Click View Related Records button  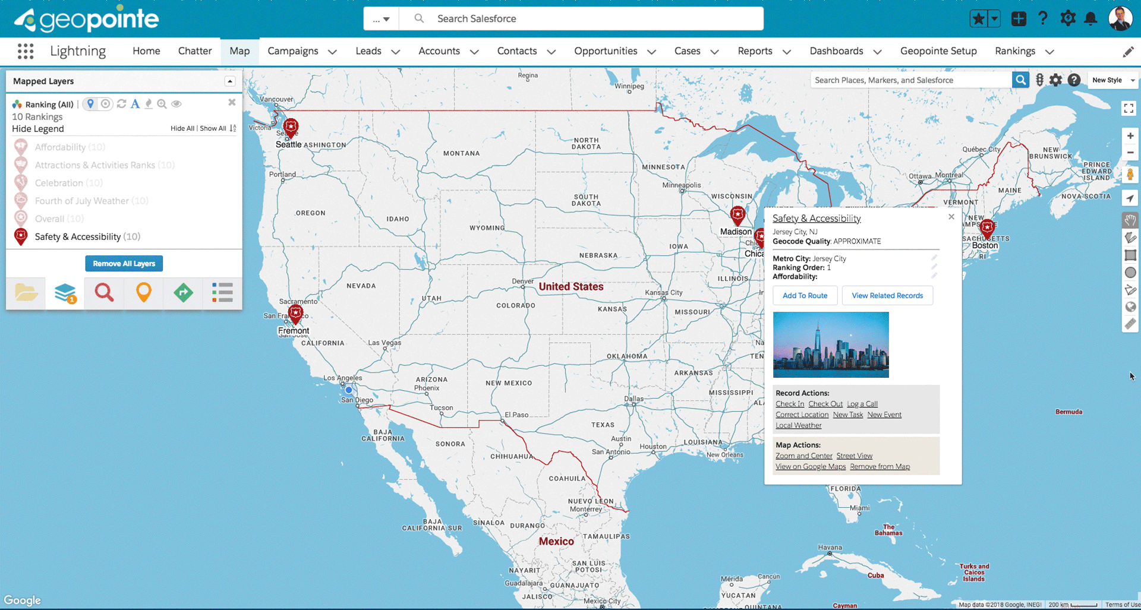pos(887,295)
